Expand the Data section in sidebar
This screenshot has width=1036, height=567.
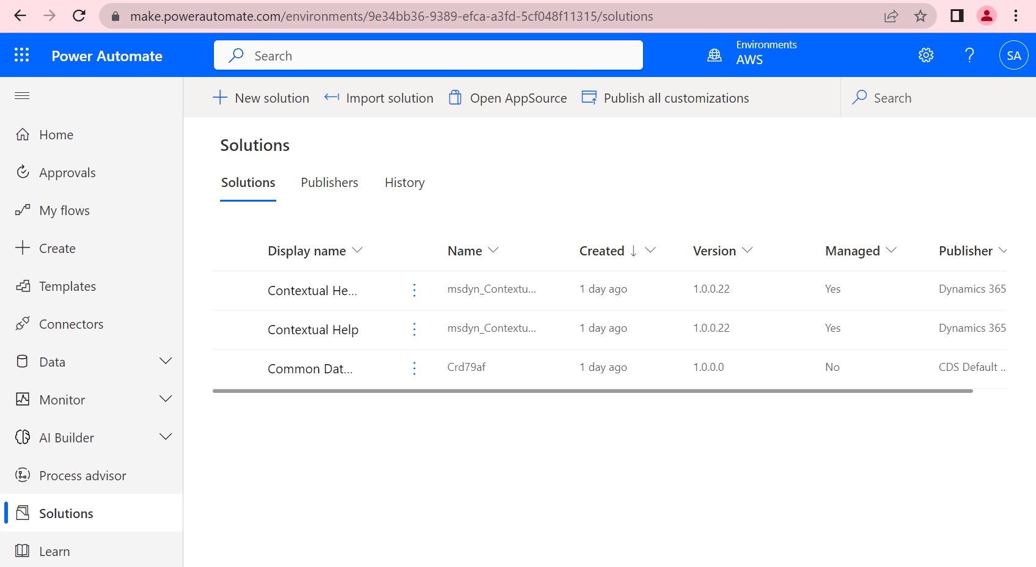click(x=166, y=360)
